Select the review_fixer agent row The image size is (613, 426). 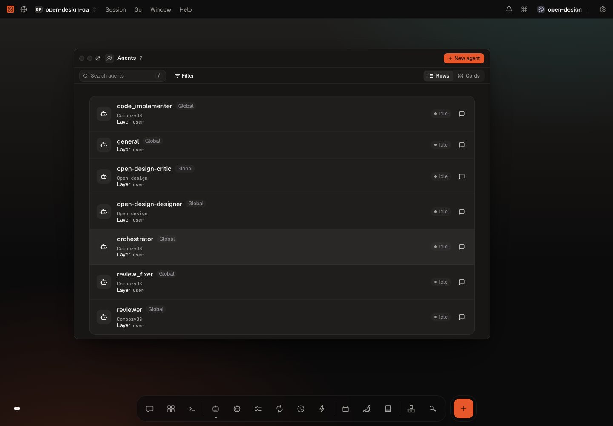tap(282, 282)
